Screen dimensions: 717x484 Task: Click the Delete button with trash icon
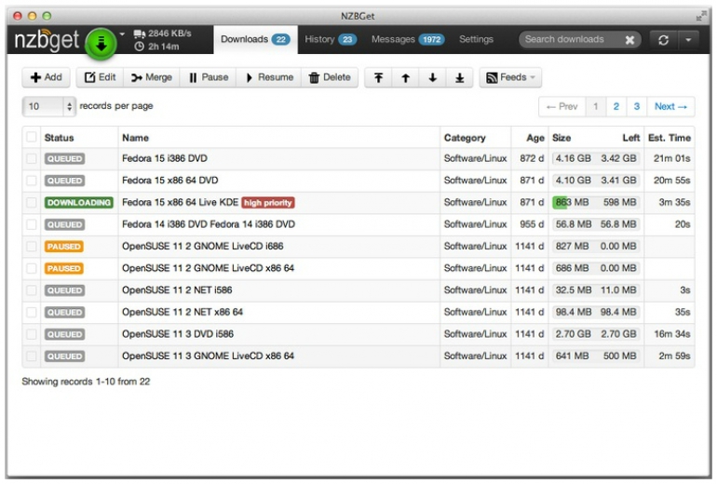click(x=330, y=77)
